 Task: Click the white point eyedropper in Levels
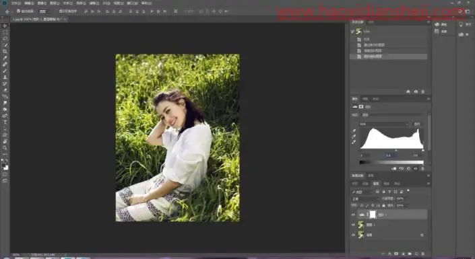[x=354, y=142]
